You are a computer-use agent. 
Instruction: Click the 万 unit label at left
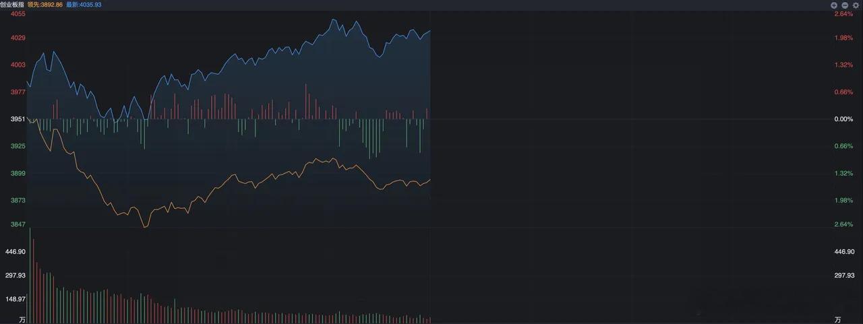pos(22,319)
